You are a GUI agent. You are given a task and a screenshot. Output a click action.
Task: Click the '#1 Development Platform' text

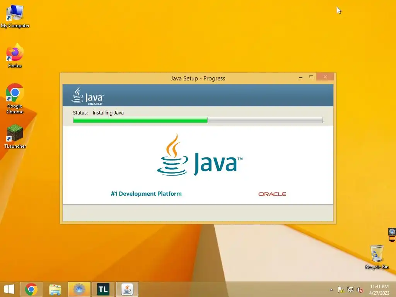tap(146, 194)
